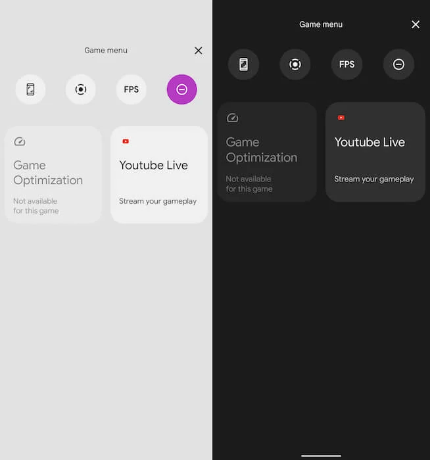Open the Youtube Live card in the light menu

tap(159, 175)
